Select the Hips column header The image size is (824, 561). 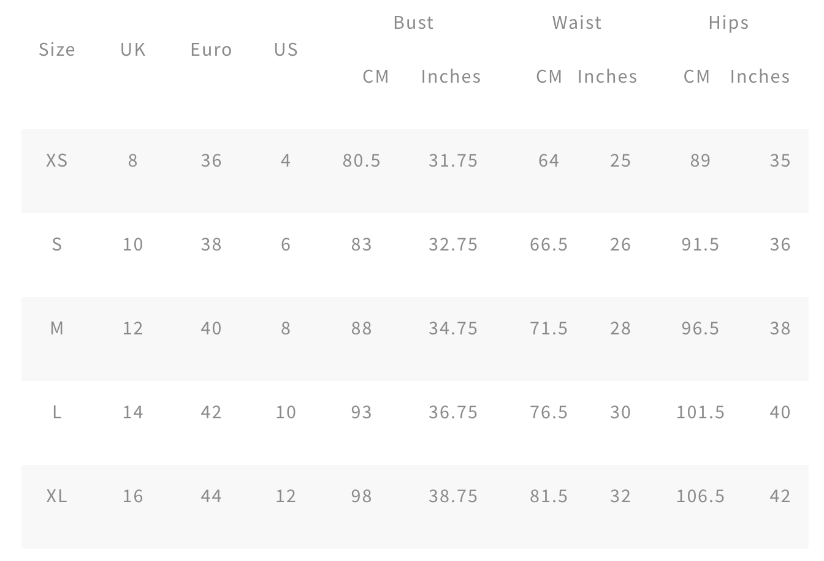point(728,23)
